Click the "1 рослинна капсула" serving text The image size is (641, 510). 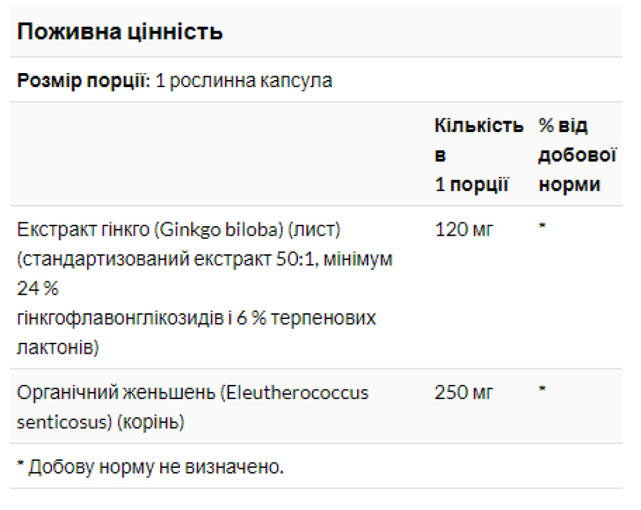pyautogui.click(x=244, y=81)
